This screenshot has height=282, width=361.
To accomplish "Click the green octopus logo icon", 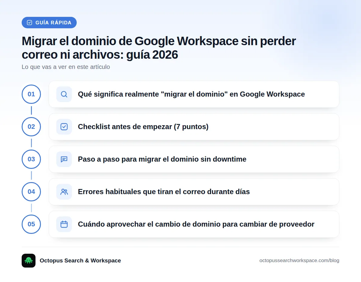I will pos(29,261).
